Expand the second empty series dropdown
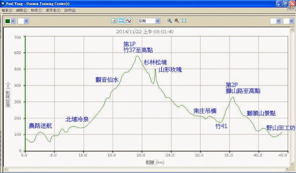Viewport: 296px width, 173px height. coord(23,21)
